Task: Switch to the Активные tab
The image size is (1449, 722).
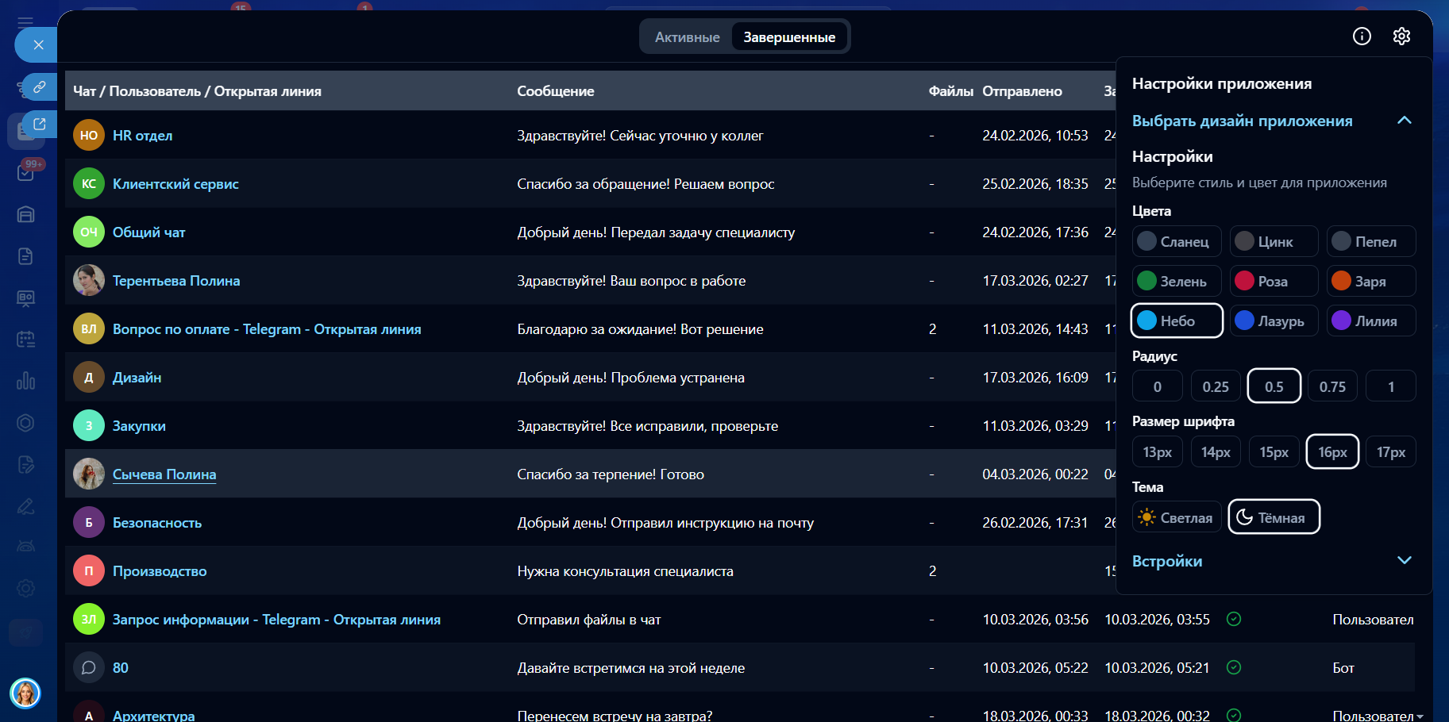Action: point(687,37)
